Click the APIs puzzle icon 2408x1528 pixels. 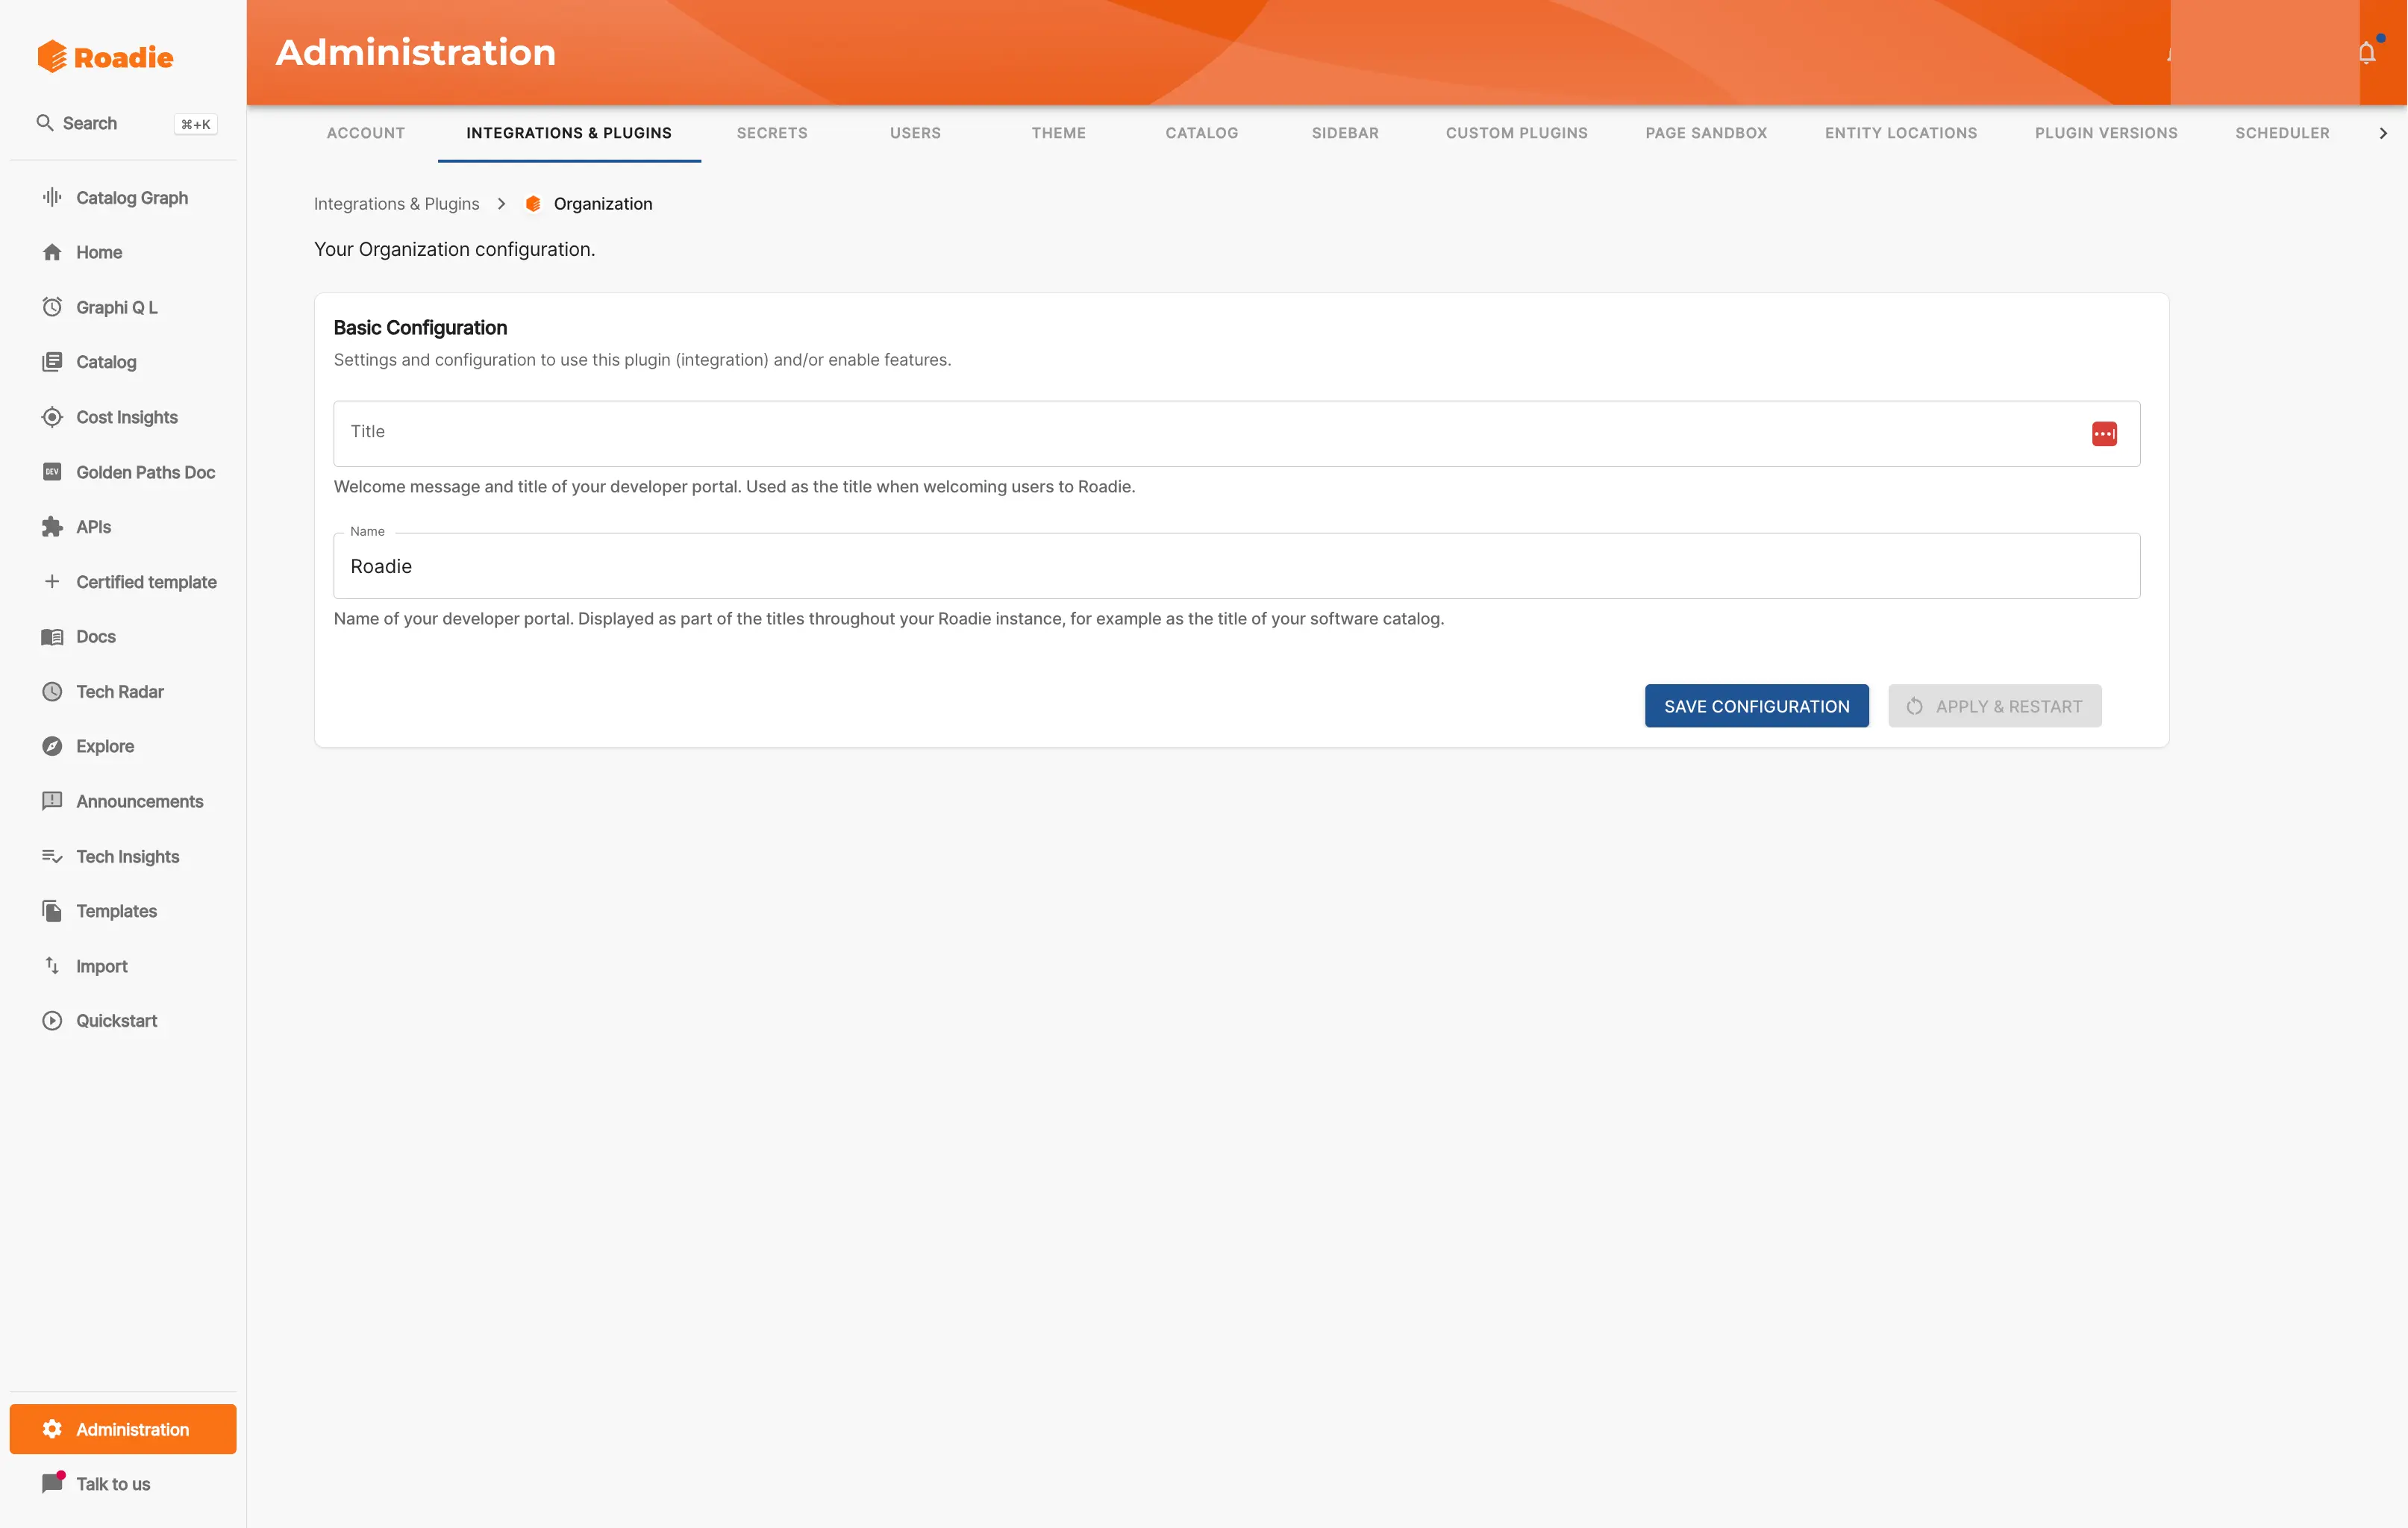pyautogui.click(x=52, y=527)
